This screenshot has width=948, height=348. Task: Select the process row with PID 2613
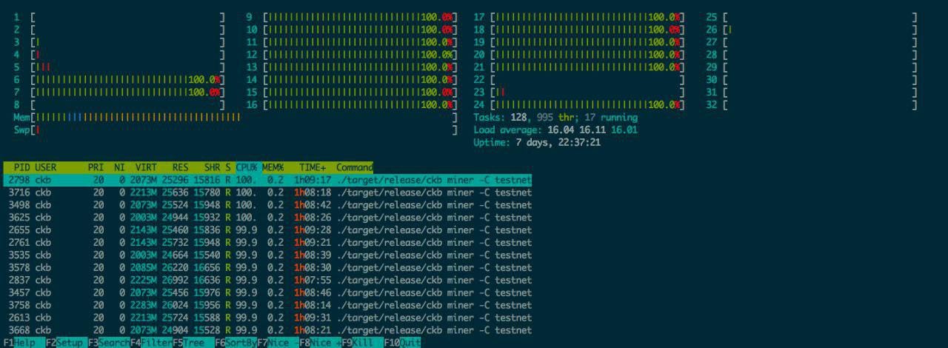coord(267,318)
